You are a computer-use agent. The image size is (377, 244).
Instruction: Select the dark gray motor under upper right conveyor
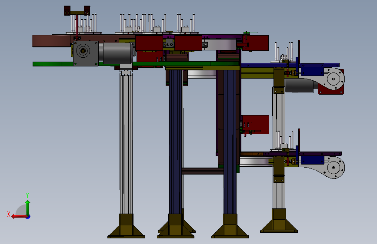(x=302, y=85)
